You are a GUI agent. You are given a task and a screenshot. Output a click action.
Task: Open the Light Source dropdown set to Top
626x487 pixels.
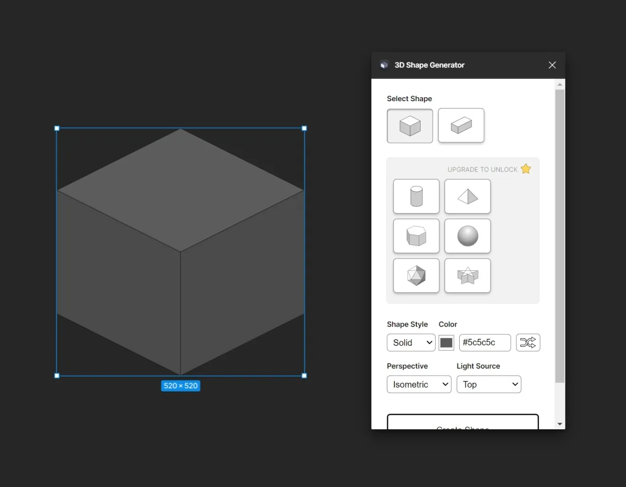click(x=489, y=384)
